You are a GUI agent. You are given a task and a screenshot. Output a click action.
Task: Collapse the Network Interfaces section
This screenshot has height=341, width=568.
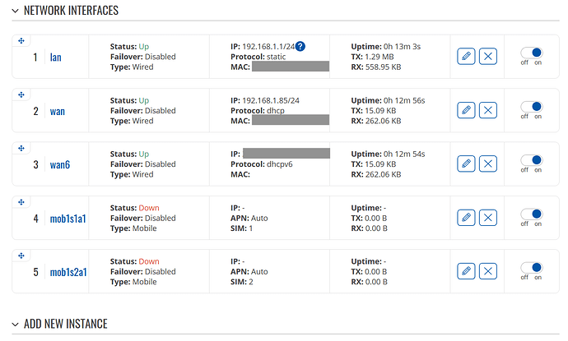[x=15, y=11]
